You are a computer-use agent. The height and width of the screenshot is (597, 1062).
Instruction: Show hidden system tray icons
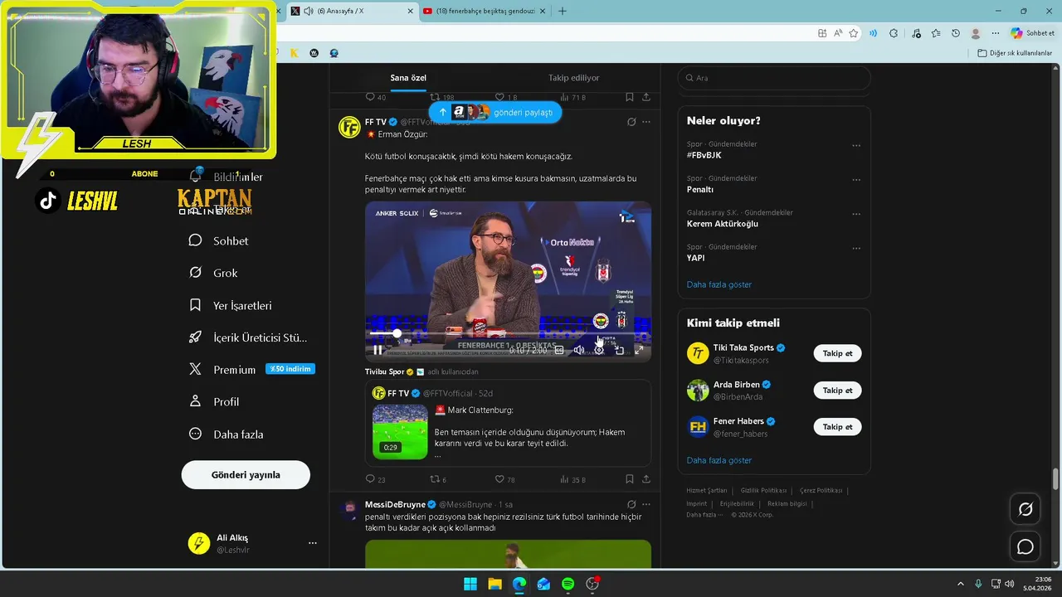coord(961,584)
